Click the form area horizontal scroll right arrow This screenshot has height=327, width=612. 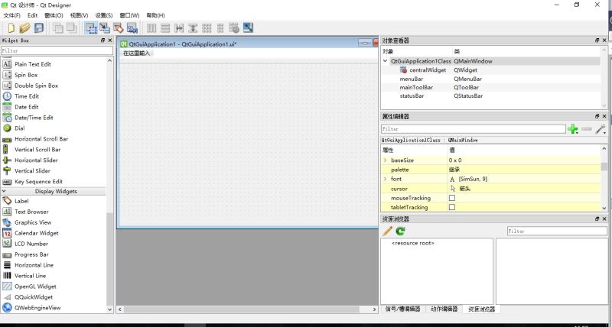[374, 309]
